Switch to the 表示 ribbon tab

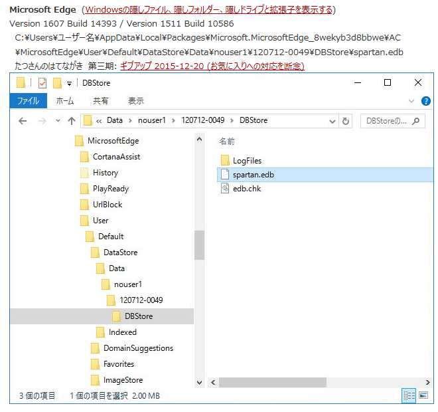point(136,101)
